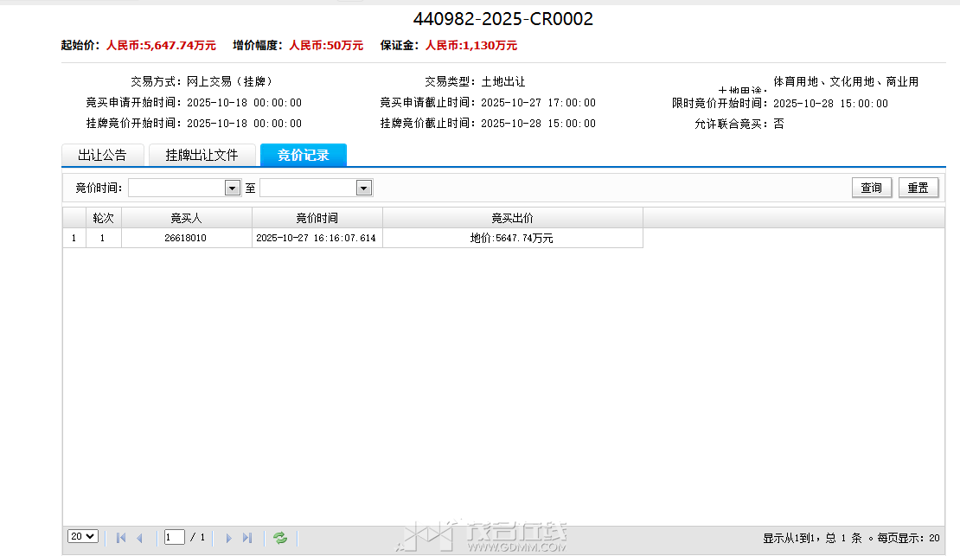The image size is (960, 556).
Task: Refresh the bidding records table
Action: 280,538
